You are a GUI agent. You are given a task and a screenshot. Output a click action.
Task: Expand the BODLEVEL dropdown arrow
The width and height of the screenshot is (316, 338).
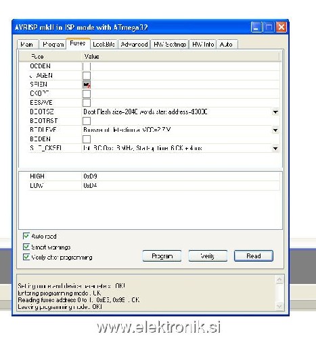[275, 130]
